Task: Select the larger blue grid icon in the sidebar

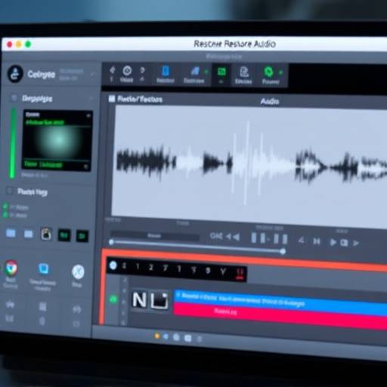Action: [11, 234]
